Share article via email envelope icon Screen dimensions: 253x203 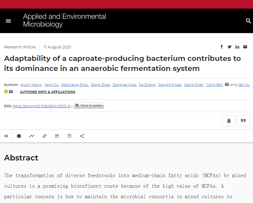pyautogui.click(x=245, y=47)
